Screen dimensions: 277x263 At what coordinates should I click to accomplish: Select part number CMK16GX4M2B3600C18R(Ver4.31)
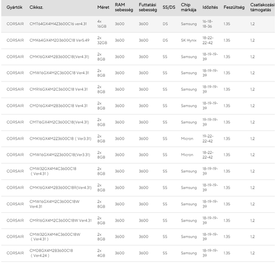click(61, 187)
